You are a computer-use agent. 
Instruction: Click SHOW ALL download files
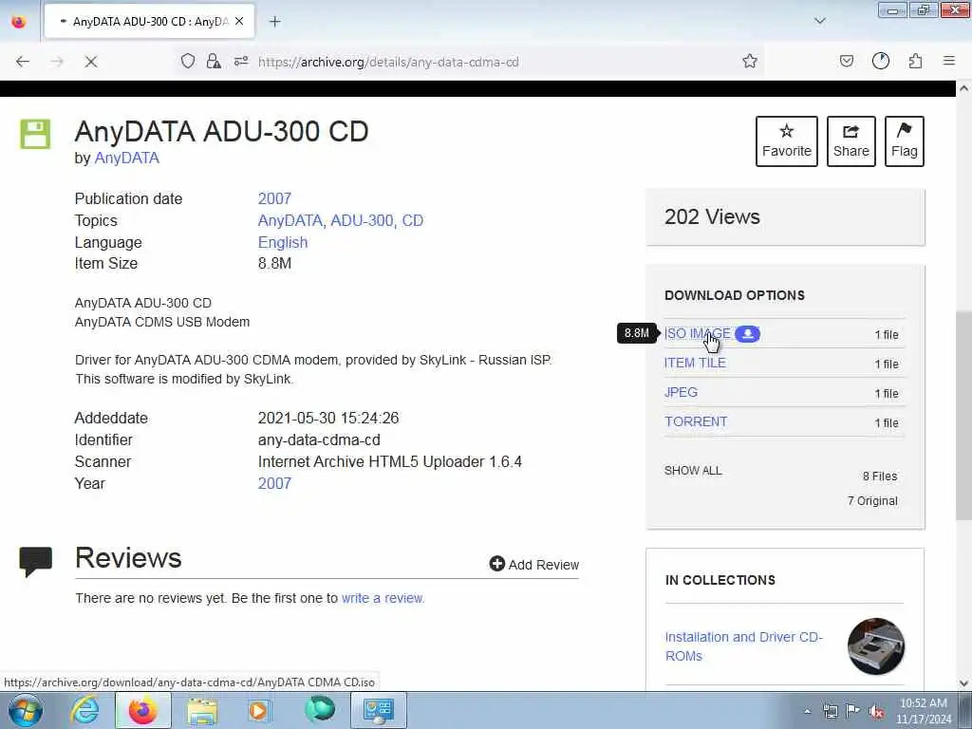693,471
